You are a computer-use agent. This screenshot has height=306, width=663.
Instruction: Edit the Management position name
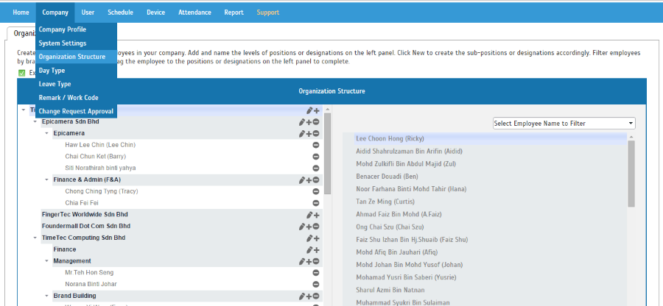302,261
